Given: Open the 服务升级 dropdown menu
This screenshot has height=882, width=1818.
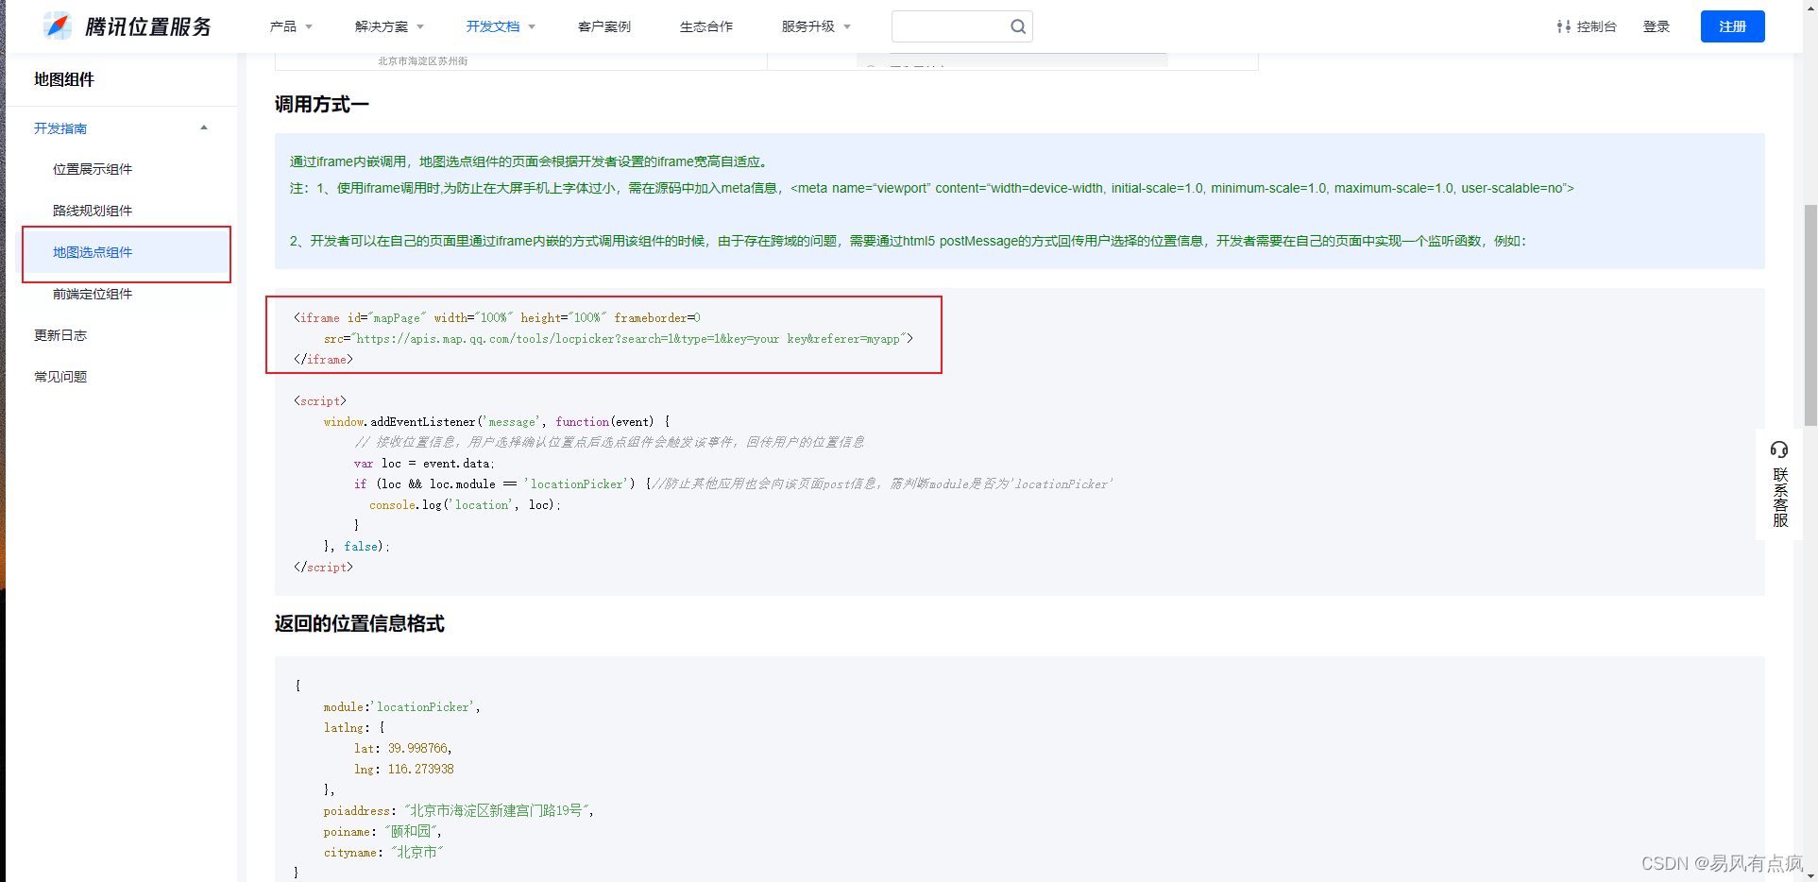Looking at the screenshot, I should click(x=816, y=26).
